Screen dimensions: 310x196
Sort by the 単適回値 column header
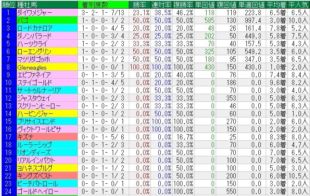coord(251,5)
